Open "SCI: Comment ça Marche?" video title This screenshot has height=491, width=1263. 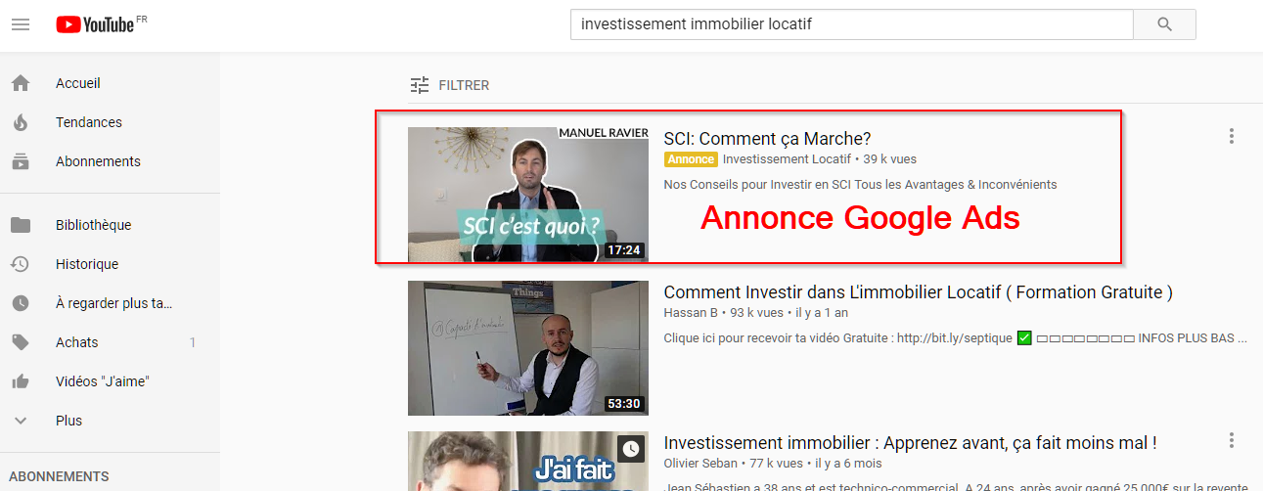click(767, 138)
